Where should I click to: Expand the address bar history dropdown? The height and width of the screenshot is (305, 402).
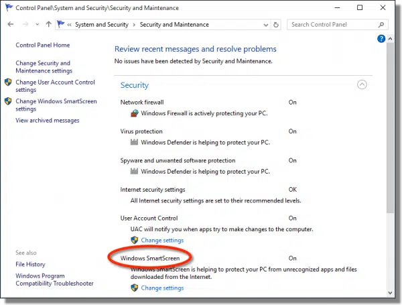[x=266, y=25]
